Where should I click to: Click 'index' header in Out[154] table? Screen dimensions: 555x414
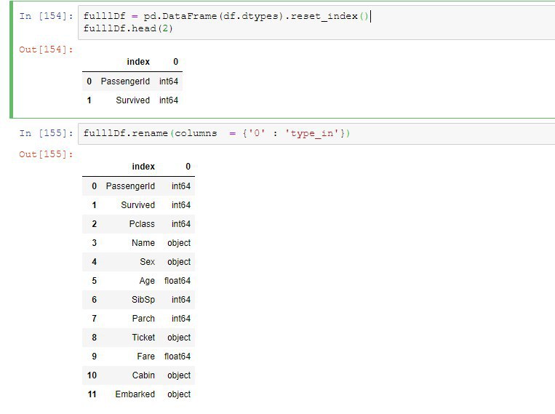point(138,62)
